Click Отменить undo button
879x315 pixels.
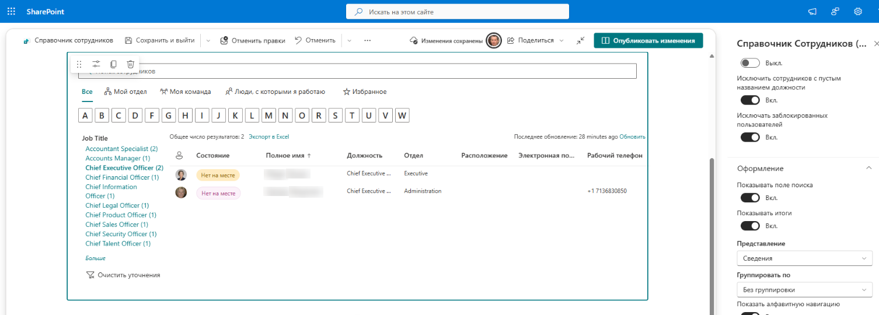click(315, 40)
